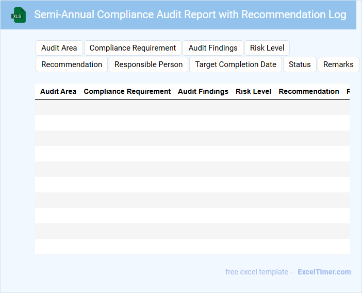Select the Audit Area tag button

click(x=59, y=48)
